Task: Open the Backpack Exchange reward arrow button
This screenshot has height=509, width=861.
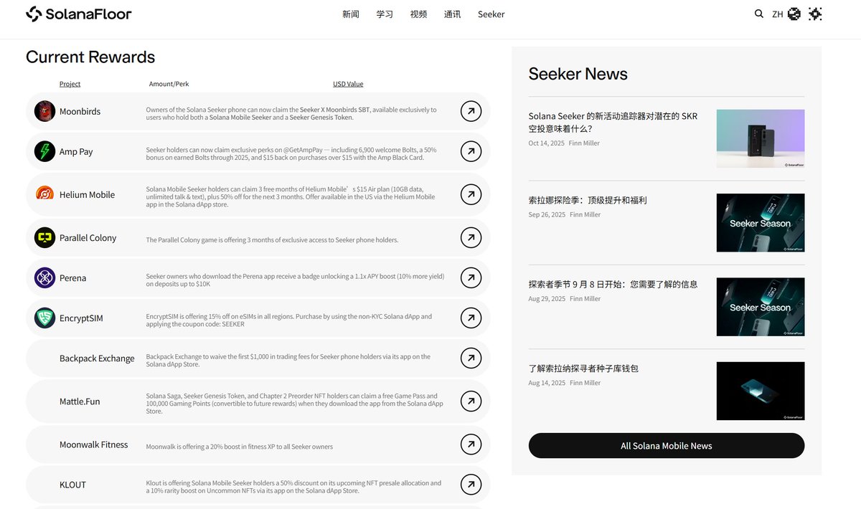Action: (471, 358)
